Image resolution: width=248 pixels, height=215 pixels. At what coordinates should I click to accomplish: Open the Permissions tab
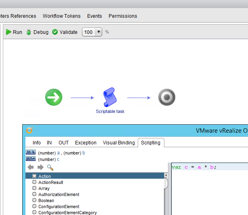coord(123,16)
